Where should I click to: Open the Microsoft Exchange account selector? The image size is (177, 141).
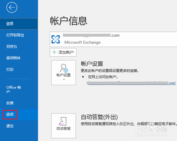coord(113,39)
